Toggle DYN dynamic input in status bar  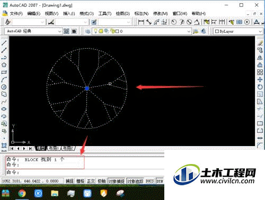(x=160, y=181)
